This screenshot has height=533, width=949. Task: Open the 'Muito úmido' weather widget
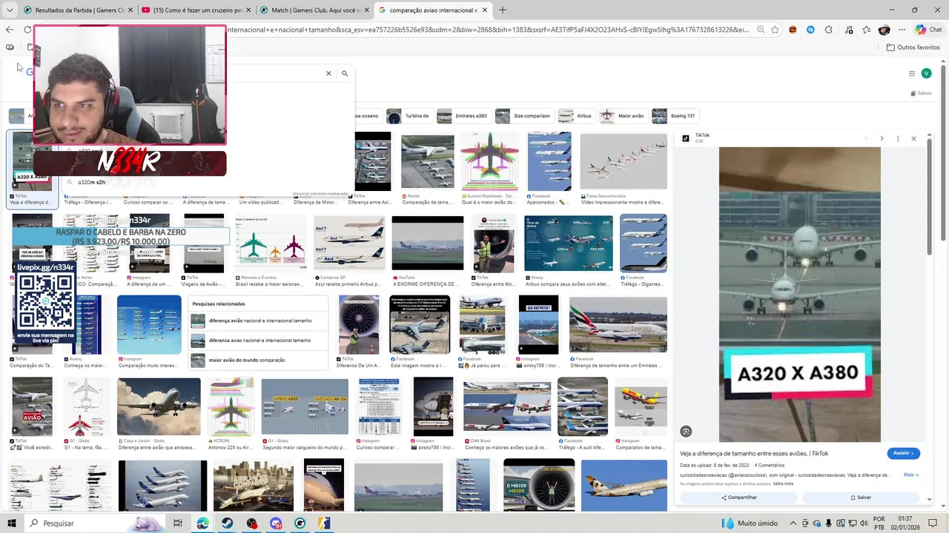tap(750, 523)
